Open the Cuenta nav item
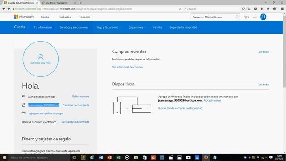Image resolution: width=286 pixels, height=161 pixels. tap(20, 27)
